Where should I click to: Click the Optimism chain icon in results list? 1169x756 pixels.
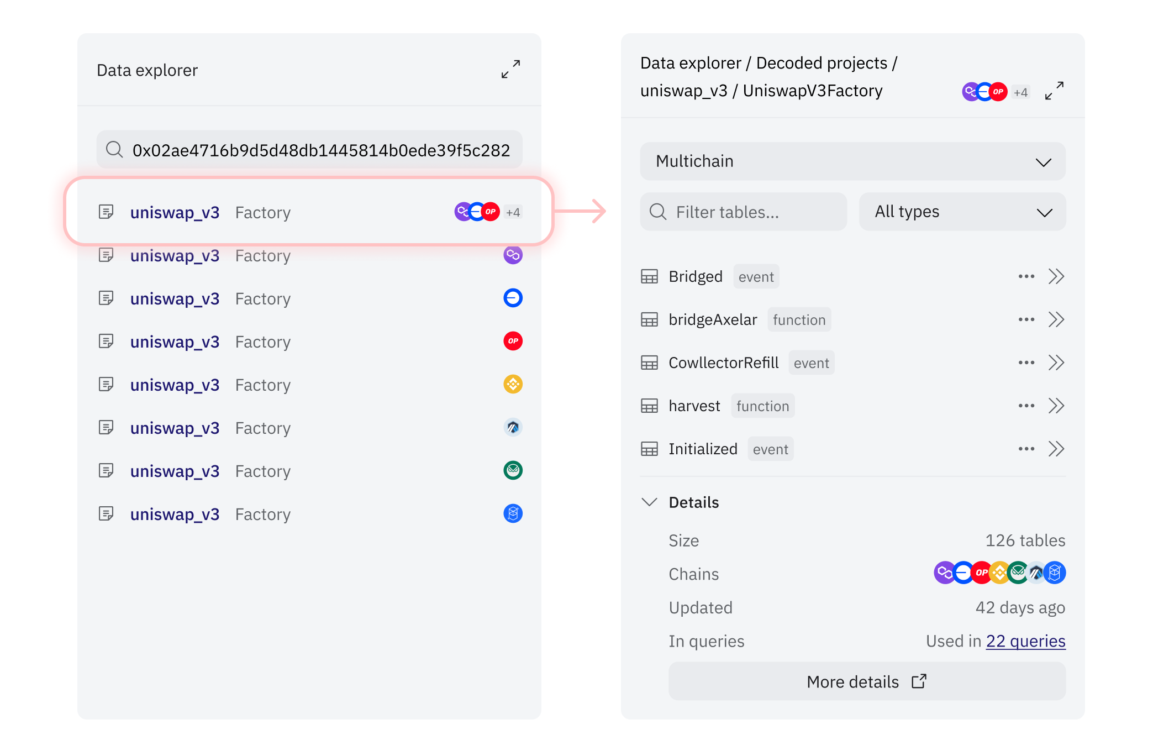[x=513, y=342]
